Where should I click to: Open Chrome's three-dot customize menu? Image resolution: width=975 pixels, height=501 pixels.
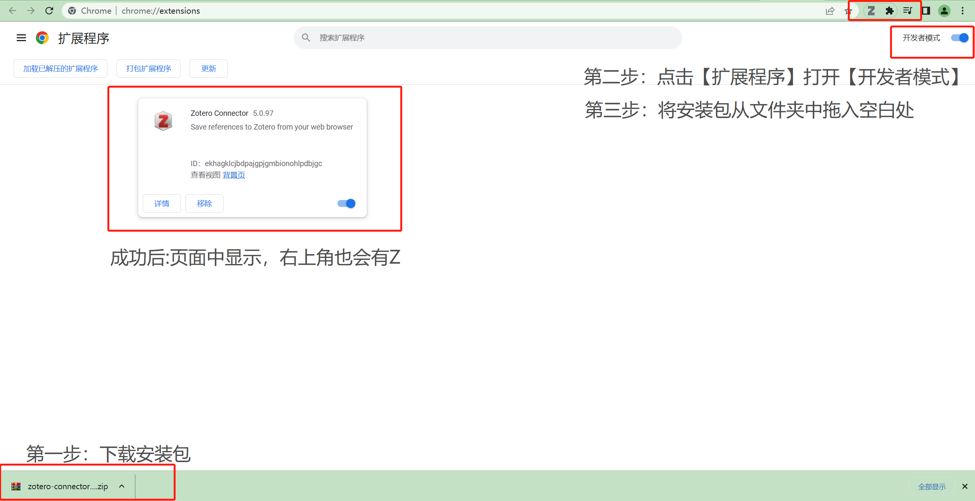tap(962, 11)
